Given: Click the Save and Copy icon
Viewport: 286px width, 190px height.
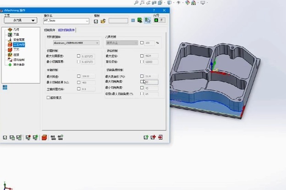Looking at the screenshot, I should coord(12,137).
